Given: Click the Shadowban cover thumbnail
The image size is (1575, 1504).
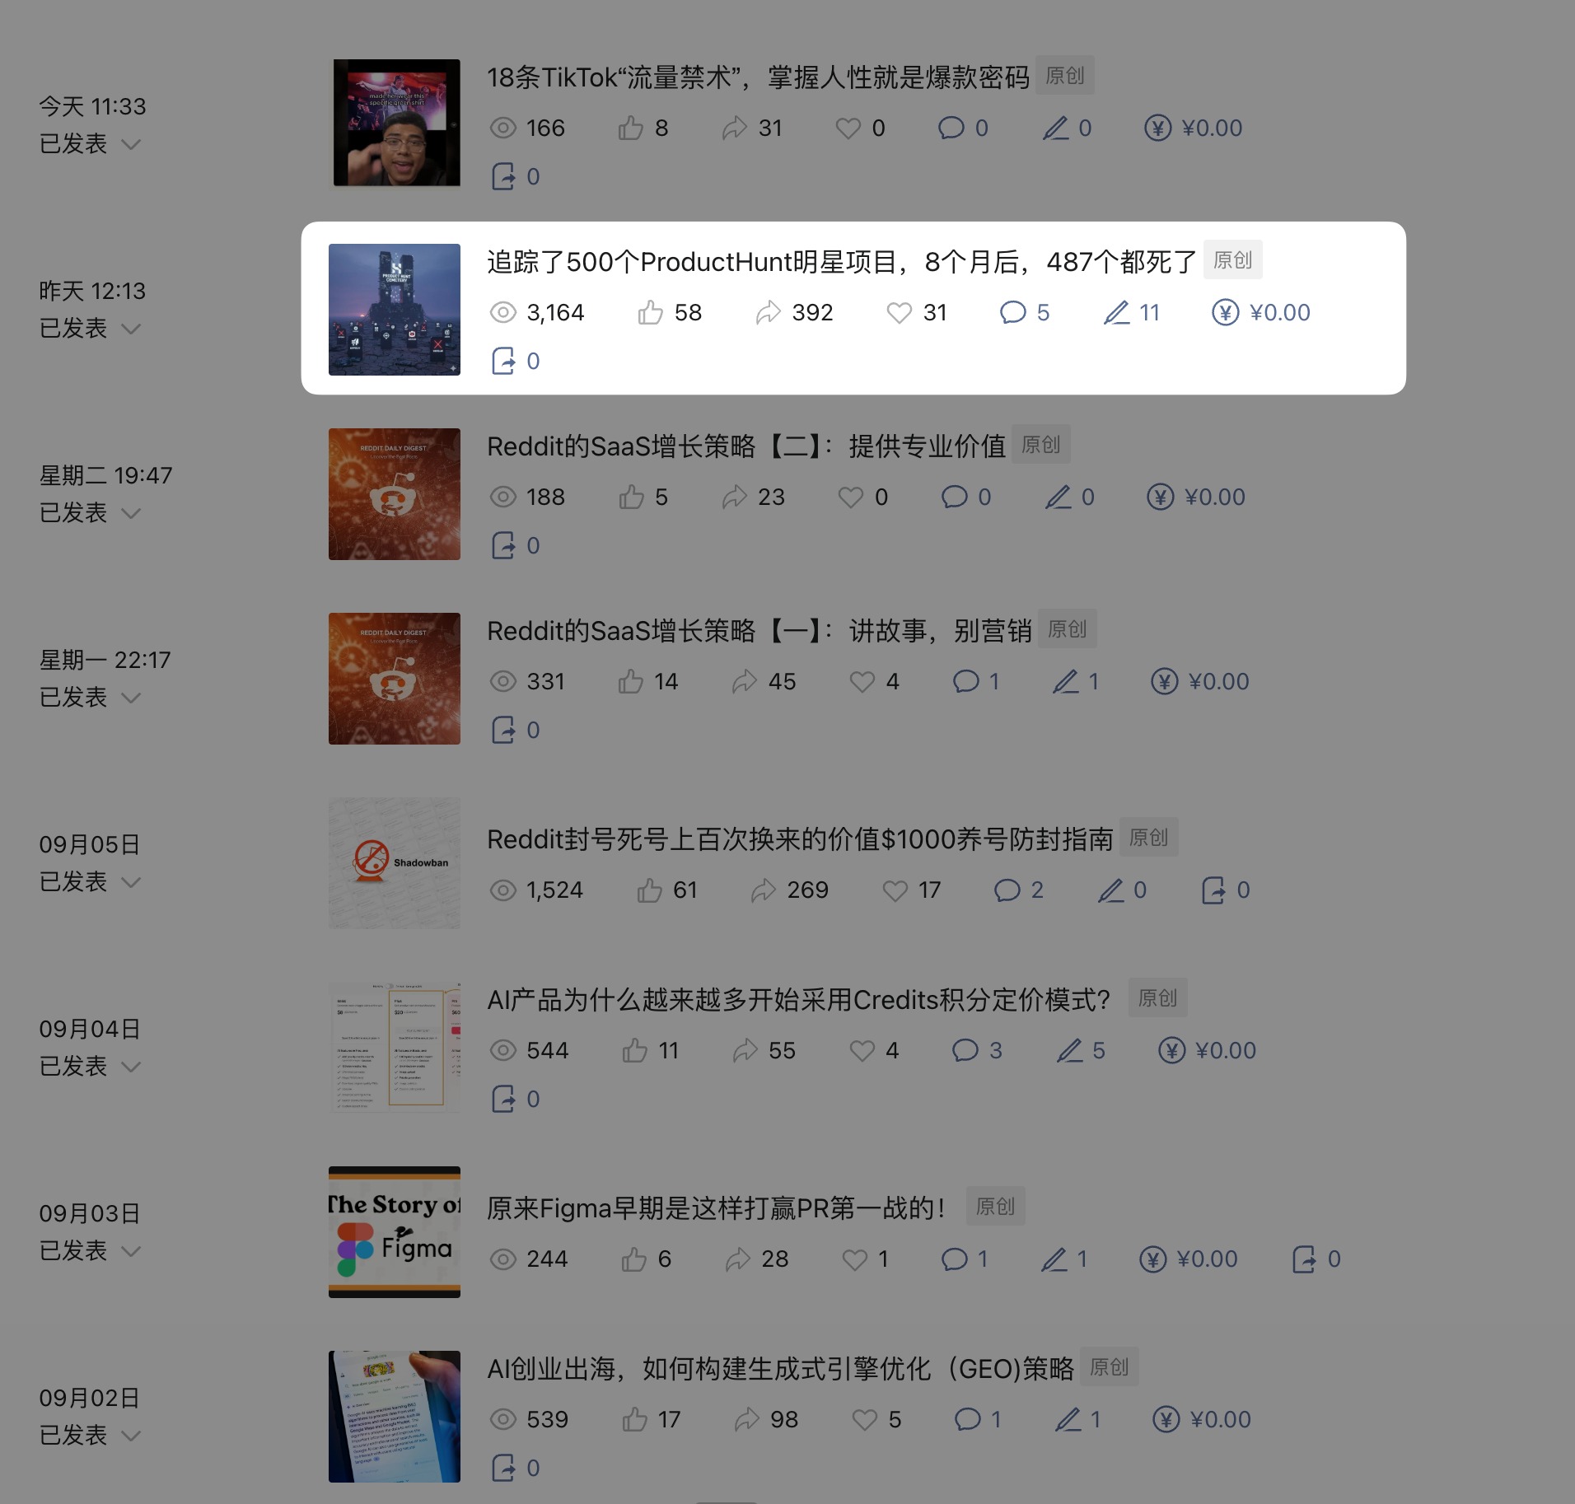Looking at the screenshot, I should [x=395, y=863].
